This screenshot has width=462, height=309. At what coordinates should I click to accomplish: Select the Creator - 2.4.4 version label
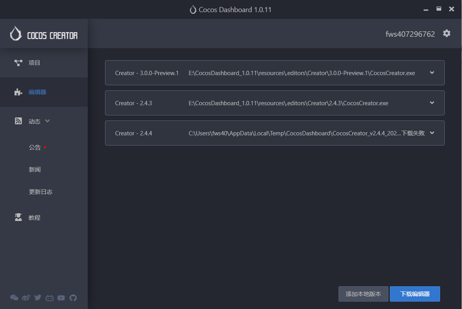[134, 133]
